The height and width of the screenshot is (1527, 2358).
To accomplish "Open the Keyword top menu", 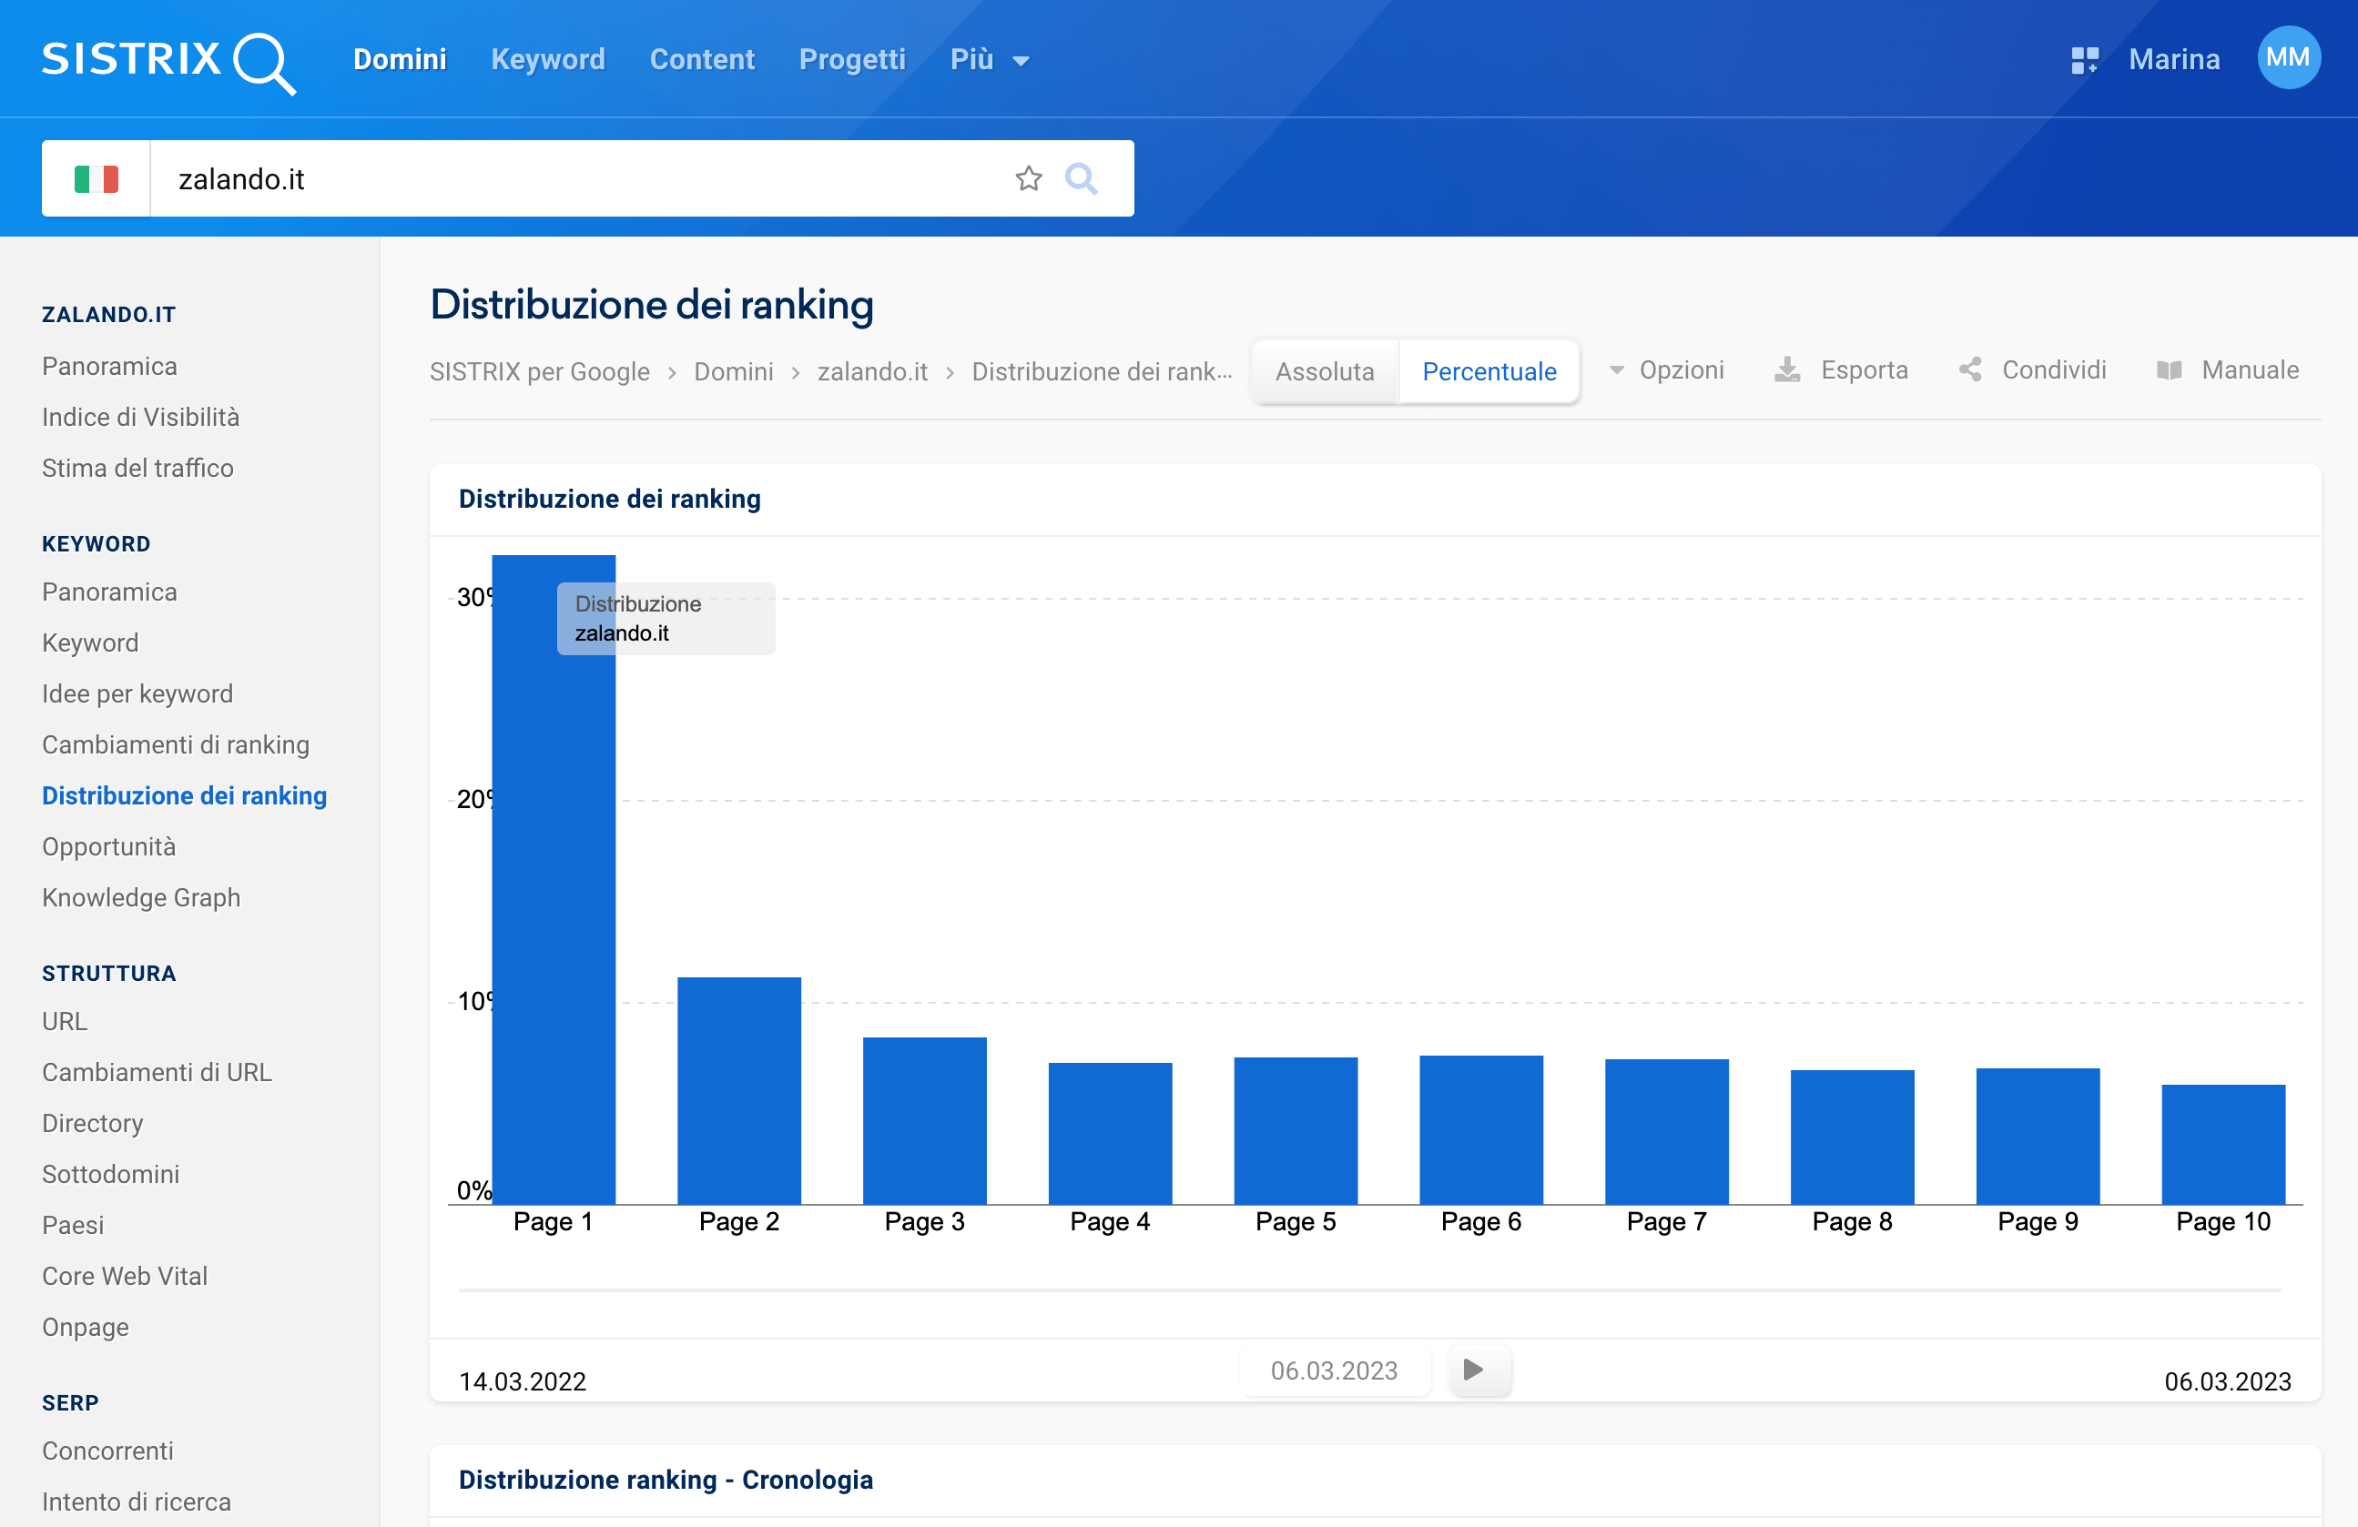I will (x=548, y=59).
